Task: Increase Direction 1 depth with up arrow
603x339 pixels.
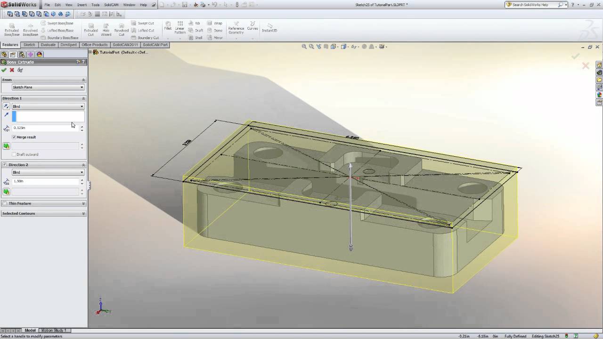Action: [x=82, y=126]
